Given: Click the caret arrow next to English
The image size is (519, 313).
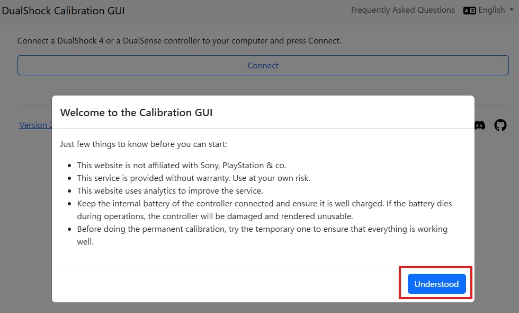Looking at the screenshot, I should tap(511, 10).
